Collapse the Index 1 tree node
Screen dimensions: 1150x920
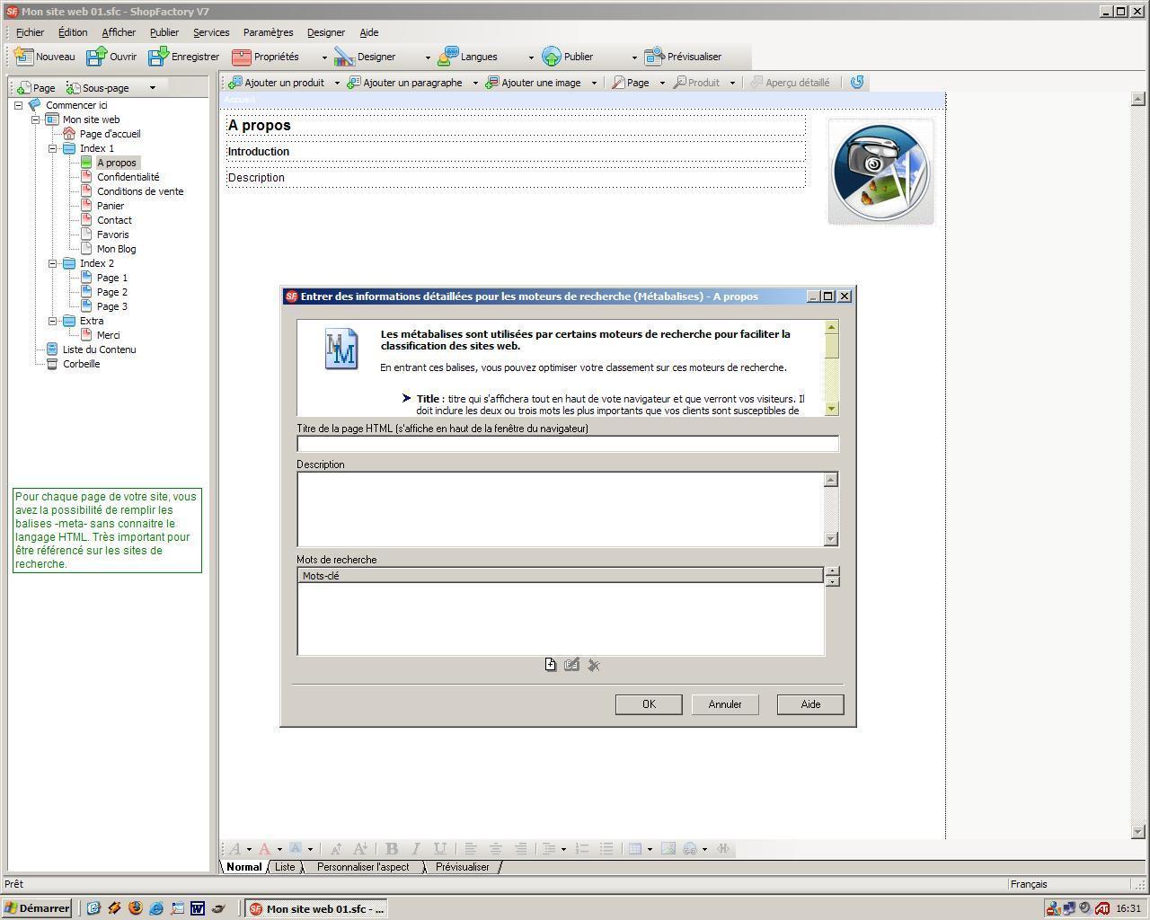[52, 148]
